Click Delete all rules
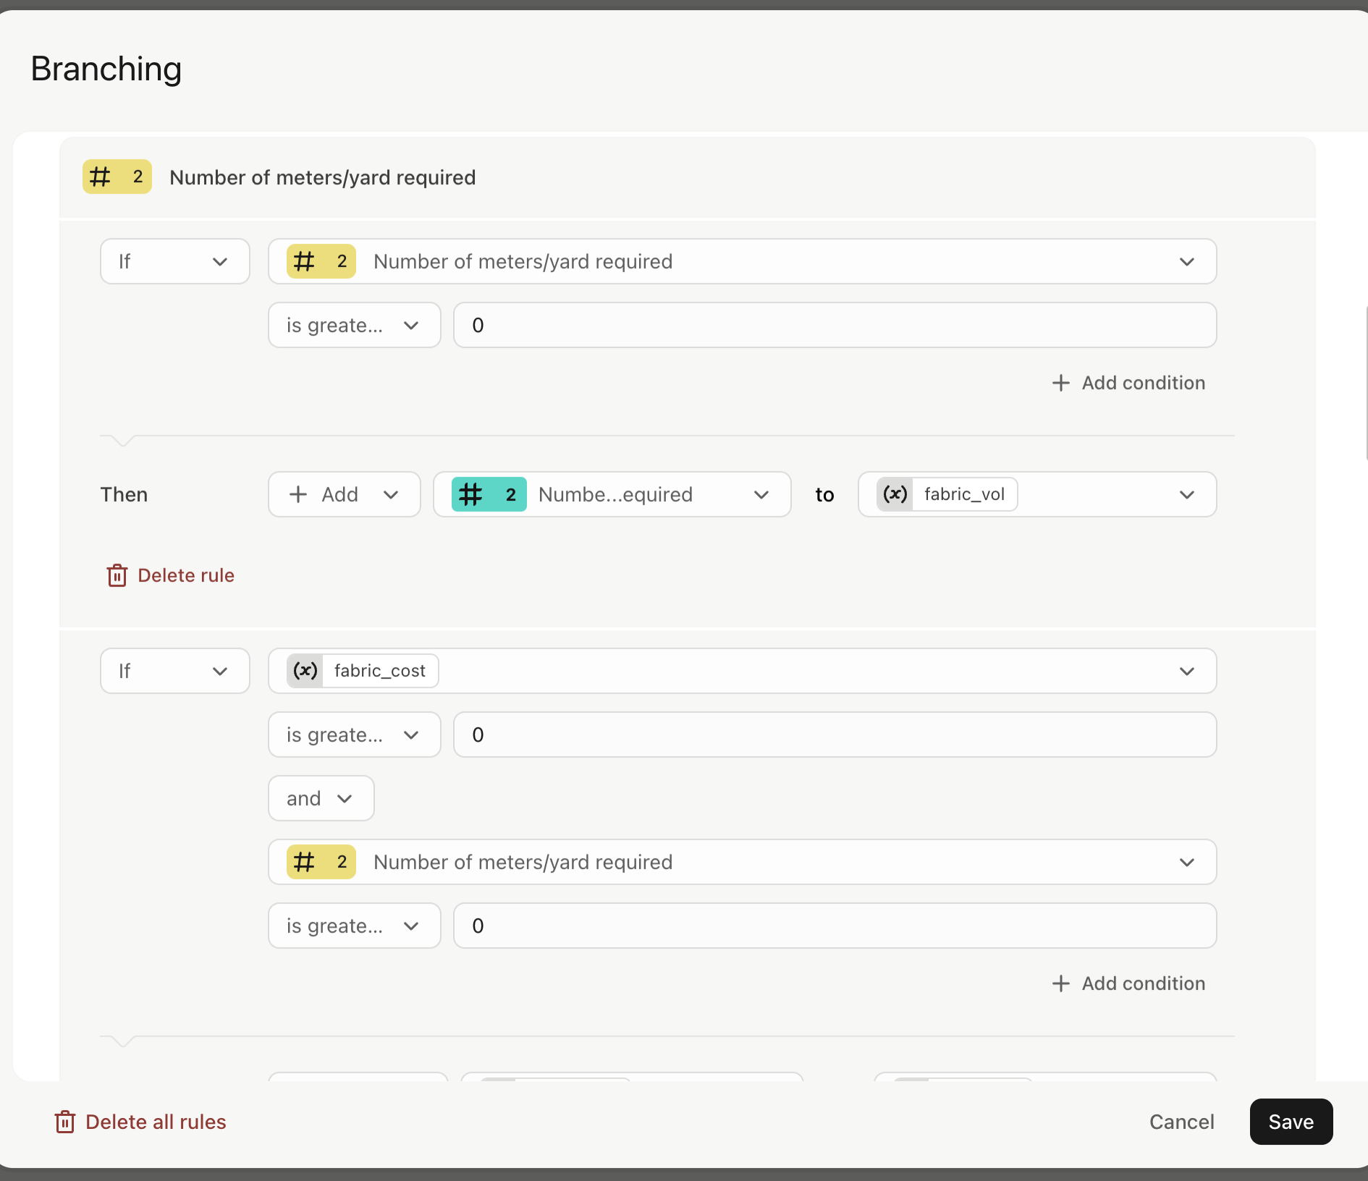This screenshot has height=1181, width=1368. tap(140, 1122)
